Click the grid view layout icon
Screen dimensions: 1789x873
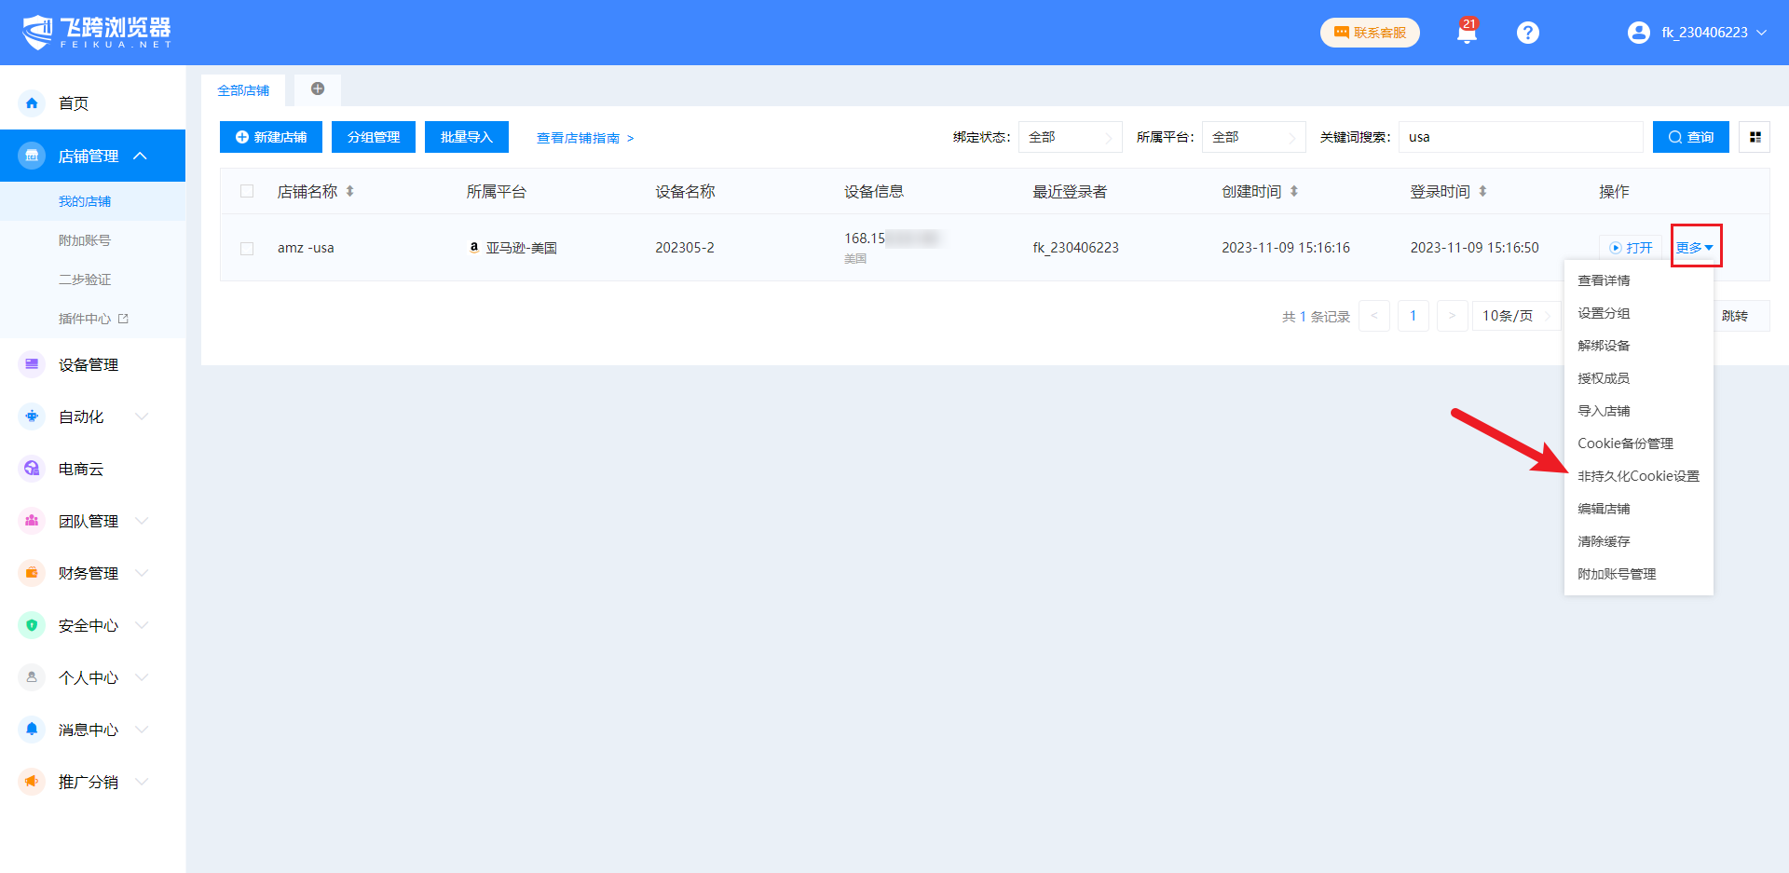[1755, 137]
